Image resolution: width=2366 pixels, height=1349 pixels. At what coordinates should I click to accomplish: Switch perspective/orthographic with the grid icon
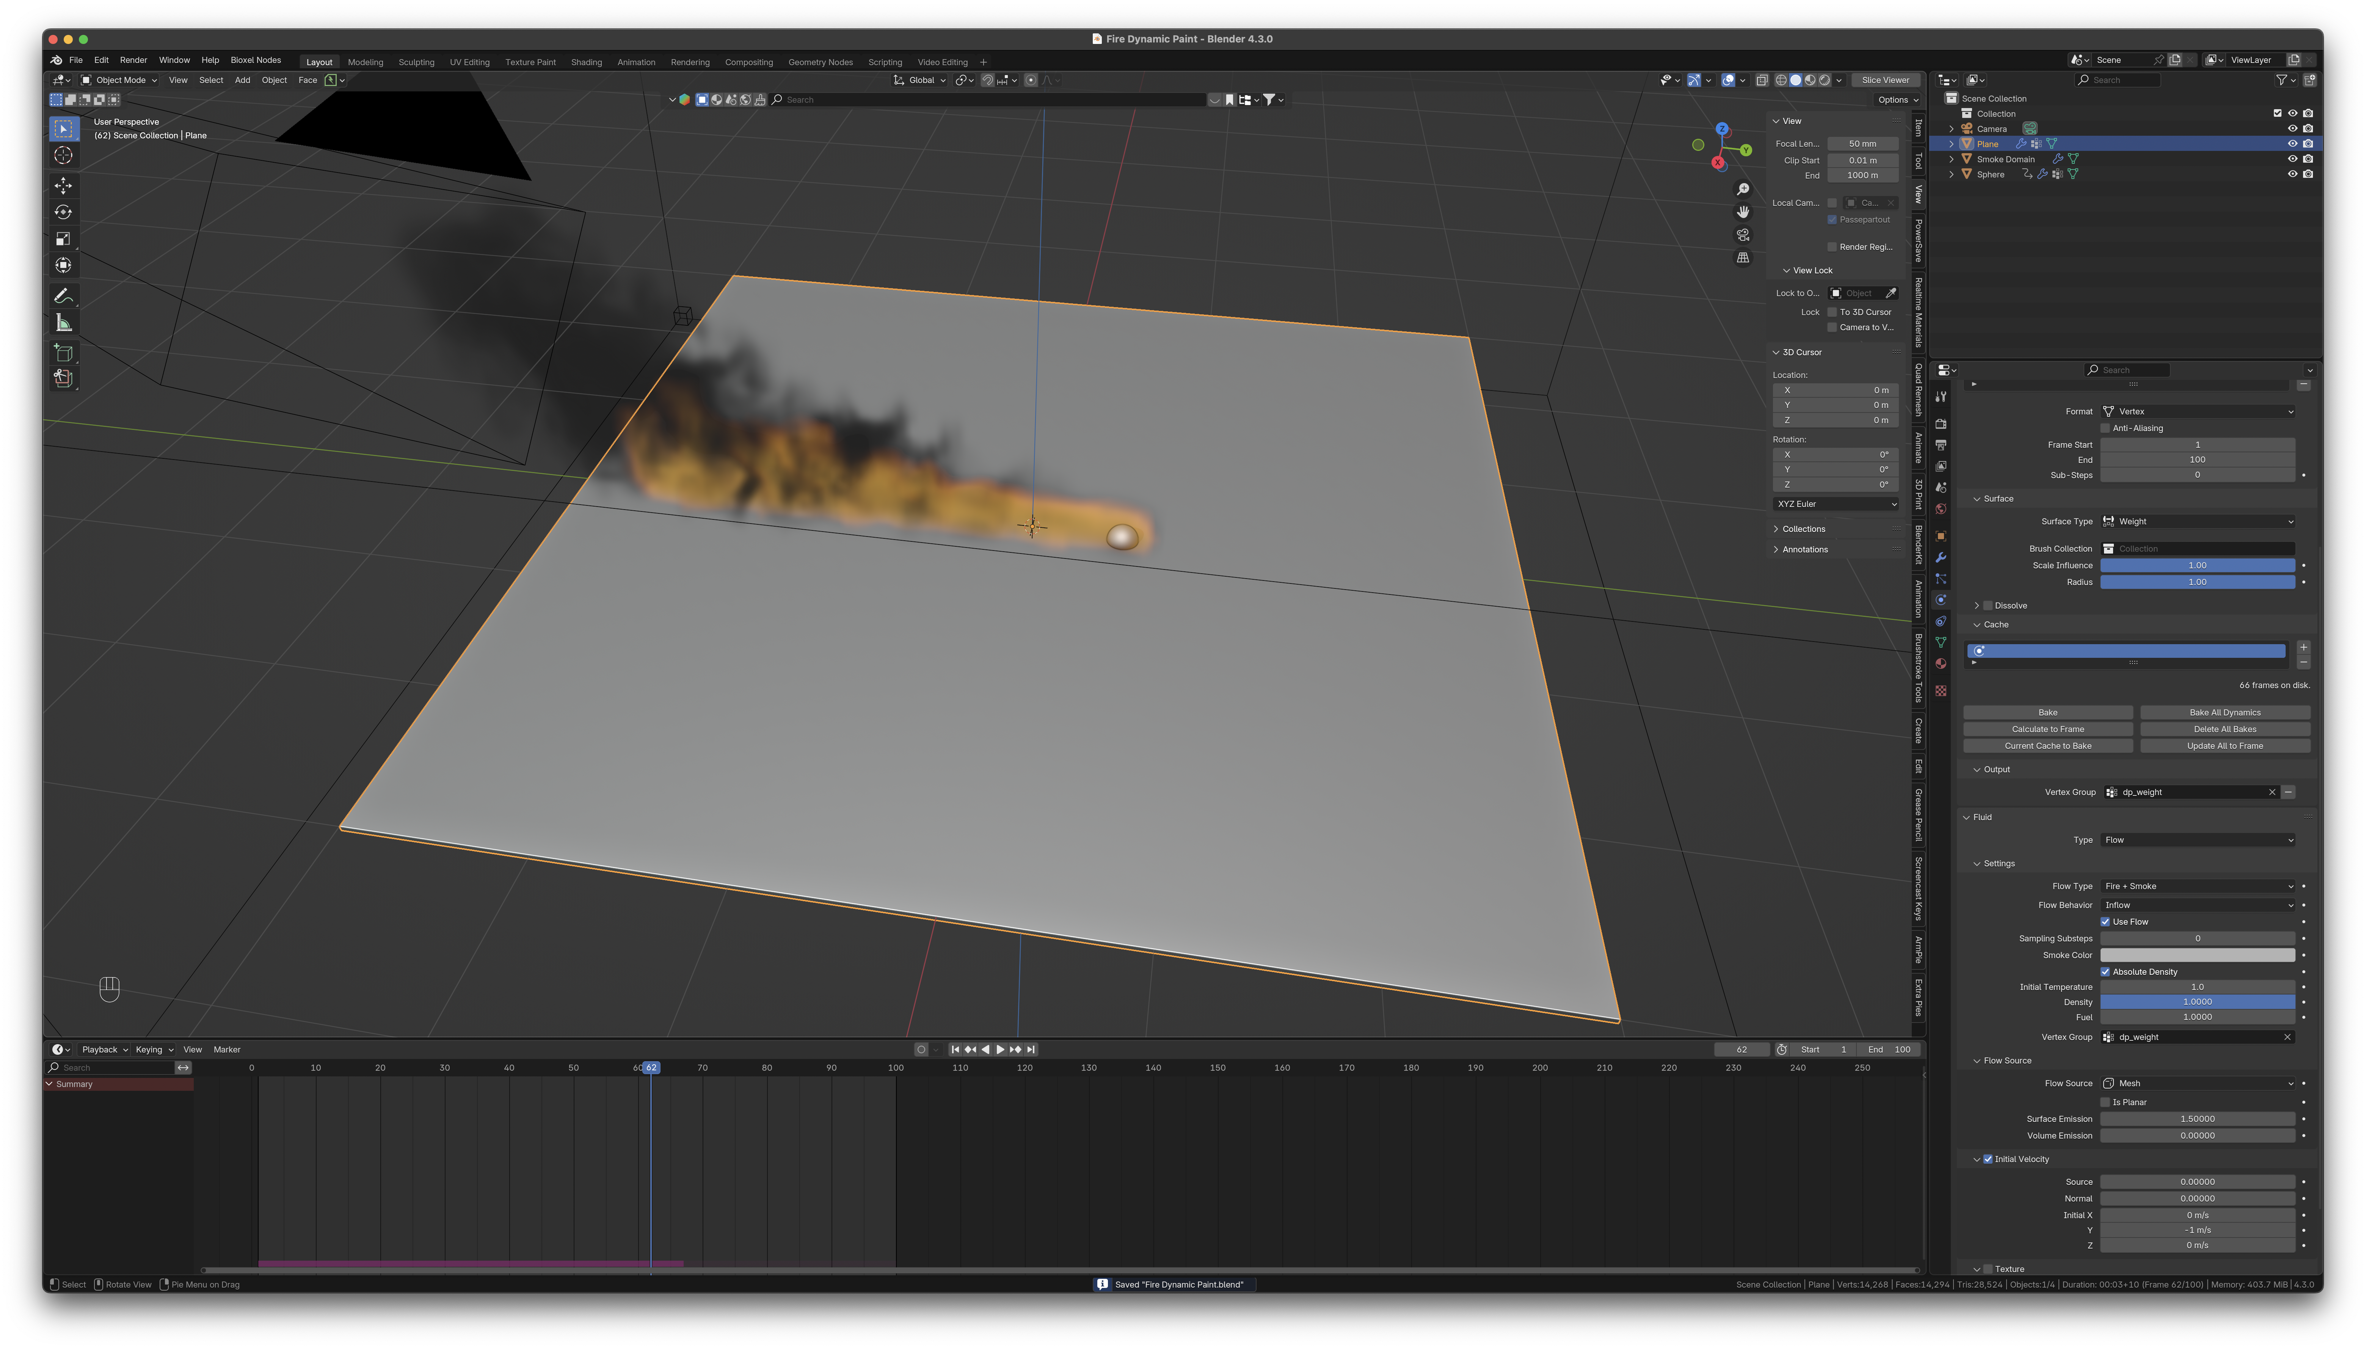pos(1743,257)
